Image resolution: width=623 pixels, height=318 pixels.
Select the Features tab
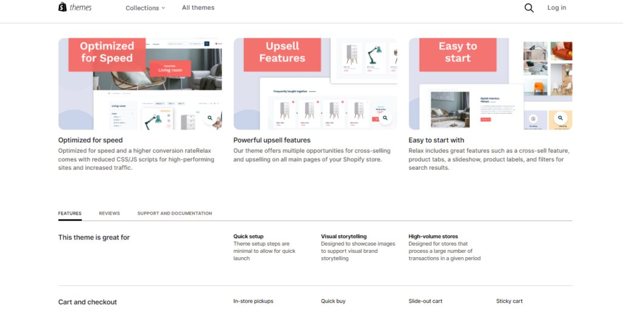click(x=70, y=213)
